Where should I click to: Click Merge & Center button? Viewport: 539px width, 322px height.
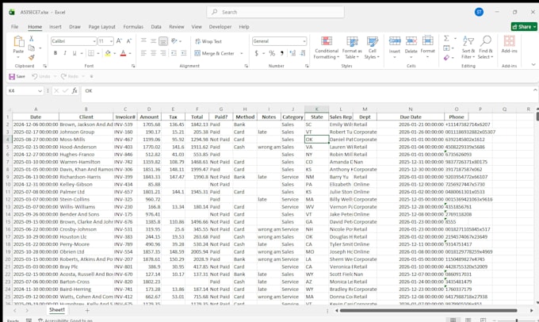click(x=214, y=53)
